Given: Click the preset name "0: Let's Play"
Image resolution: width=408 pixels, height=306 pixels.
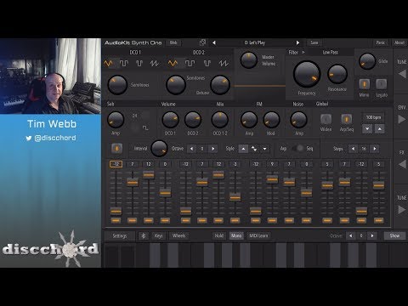Looking at the screenshot, I should (255, 42).
